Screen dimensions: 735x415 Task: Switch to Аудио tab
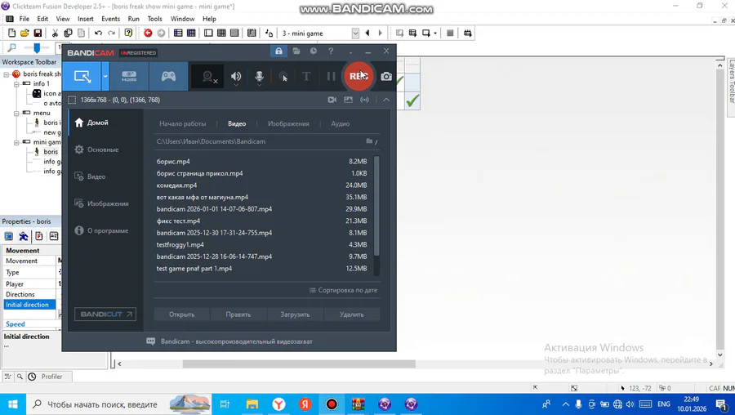point(341,124)
